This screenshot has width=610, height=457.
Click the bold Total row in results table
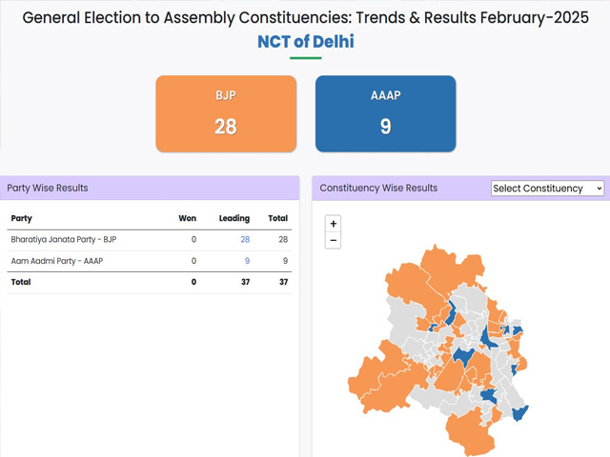click(21, 283)
